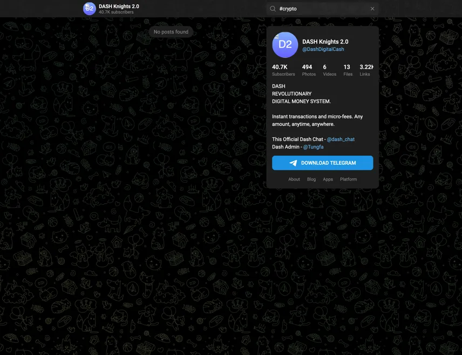The width and height of the screenshot is (462, 355).
Task: View the 40.7K Subscribers stat
Action: 283,70
